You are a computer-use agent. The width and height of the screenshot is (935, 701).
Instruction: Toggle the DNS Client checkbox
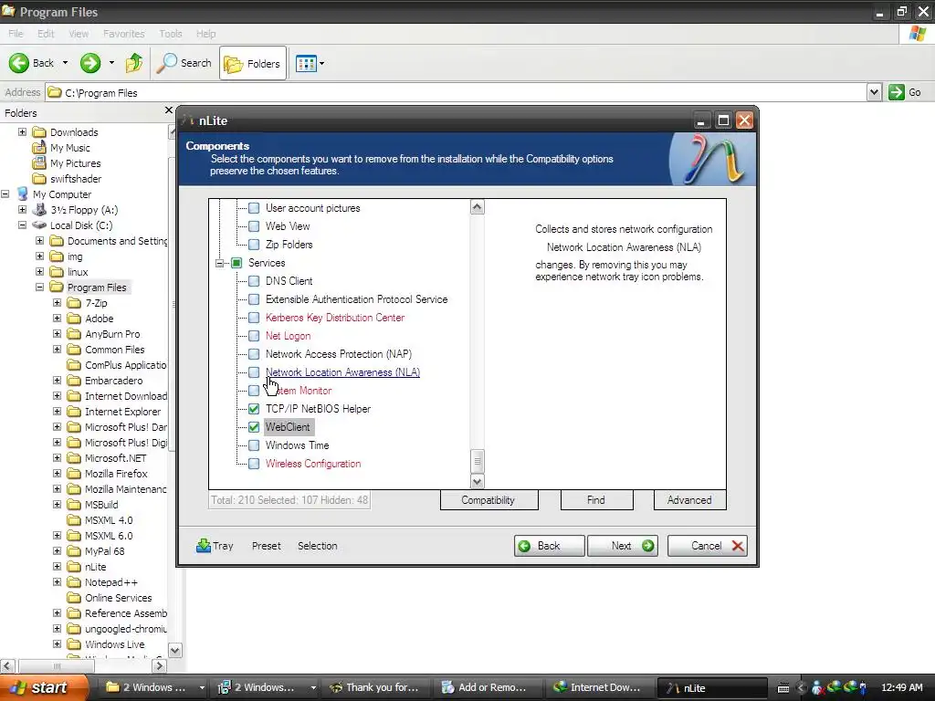[x=254, y=281]
